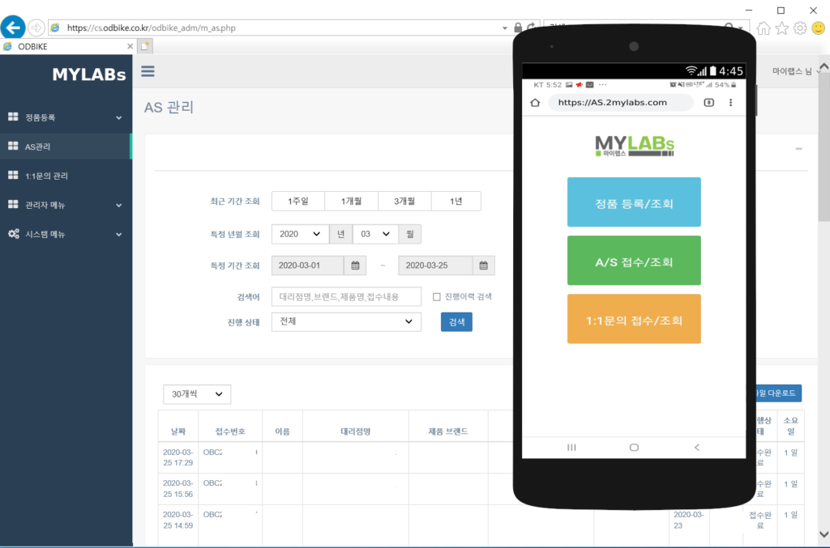The height and width of the screenshot is (548, 830).
Task: Open calendar picker for start date 2020-03-01
Action: [355, 266]
